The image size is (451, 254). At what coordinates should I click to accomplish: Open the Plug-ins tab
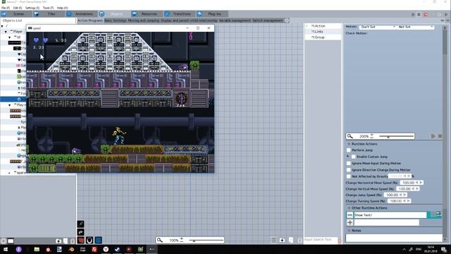[x=212, y=14]
